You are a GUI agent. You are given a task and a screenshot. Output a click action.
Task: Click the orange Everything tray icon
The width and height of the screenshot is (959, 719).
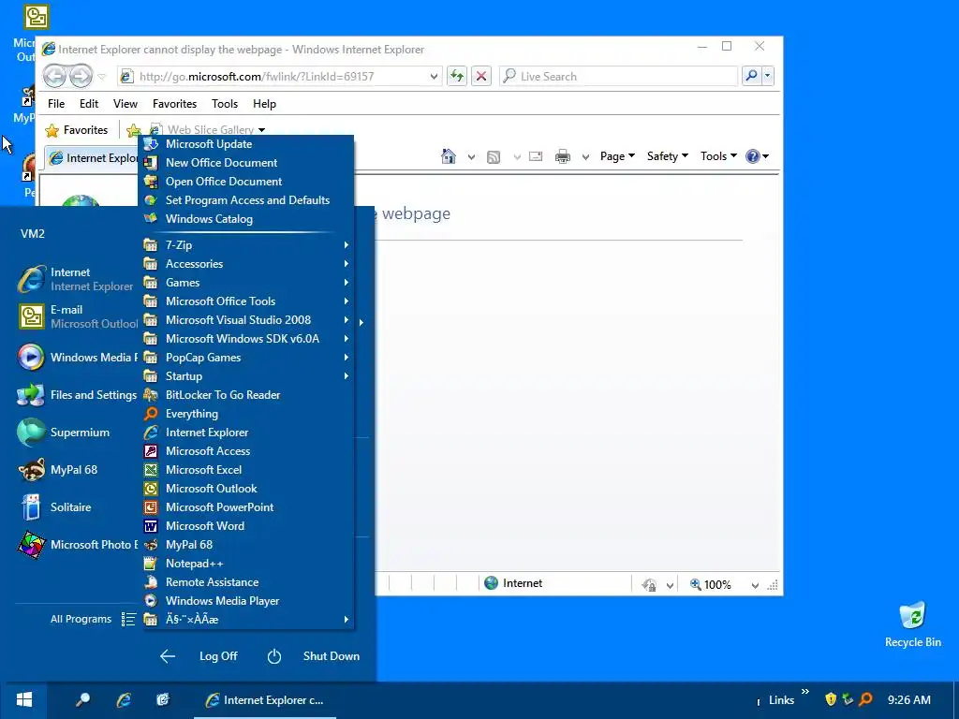click(x=865, y=699)
